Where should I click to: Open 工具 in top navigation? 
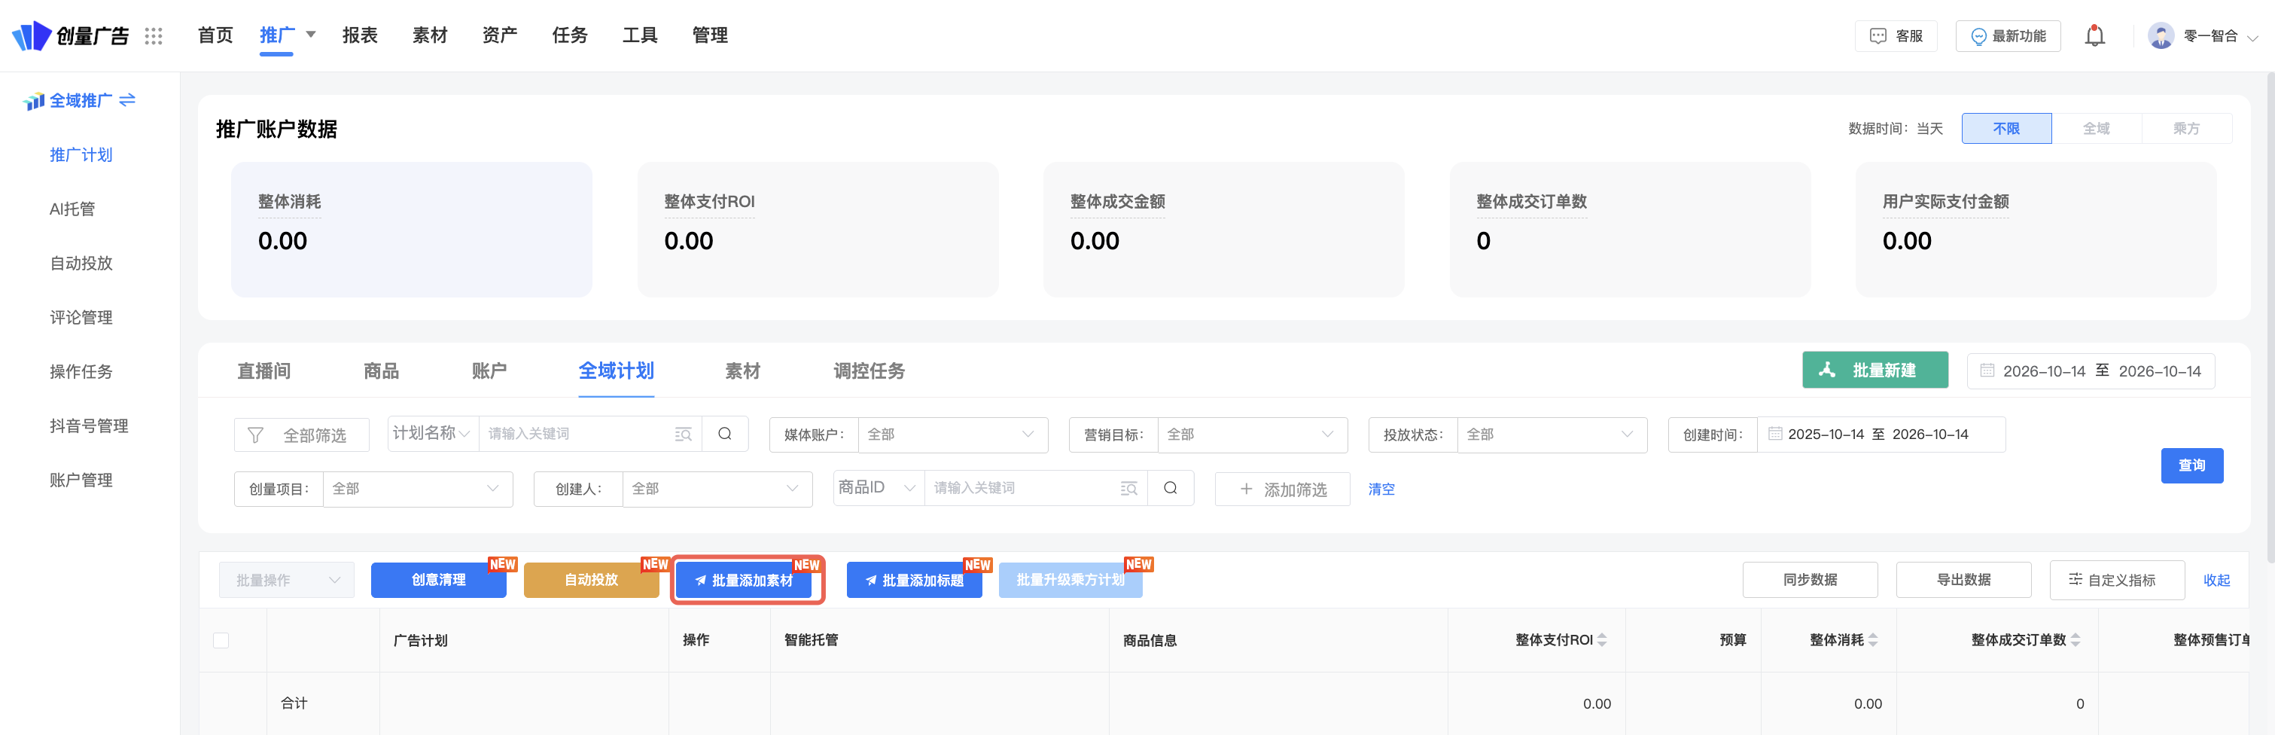tap(639, 35)
